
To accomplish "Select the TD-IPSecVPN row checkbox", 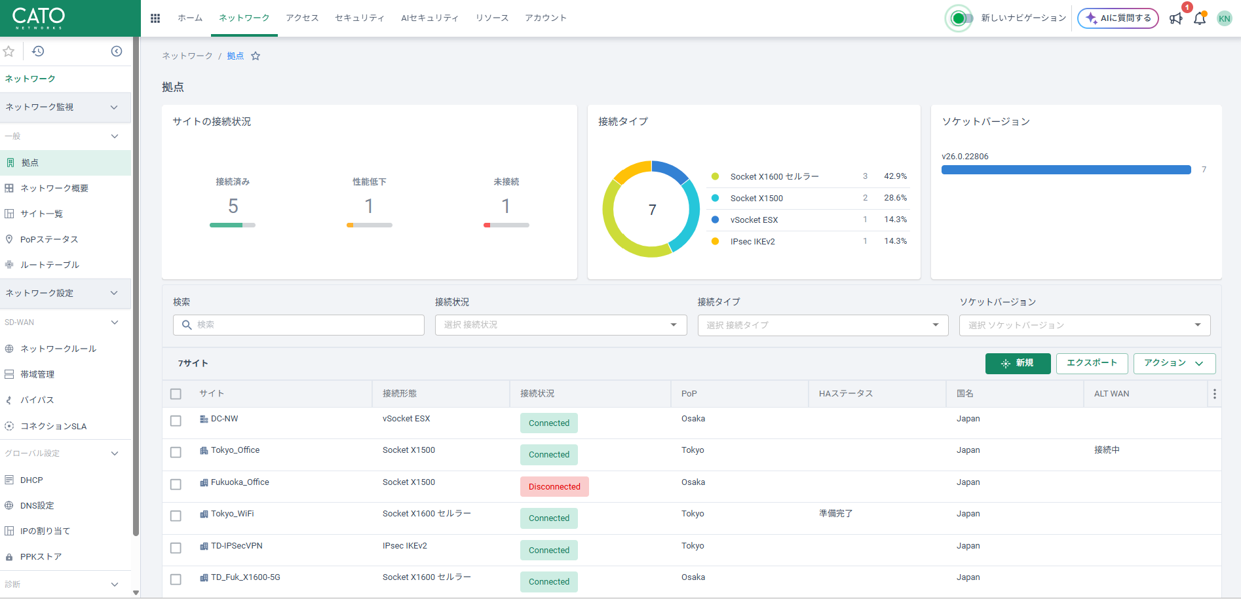I will [x=176, y=548].
